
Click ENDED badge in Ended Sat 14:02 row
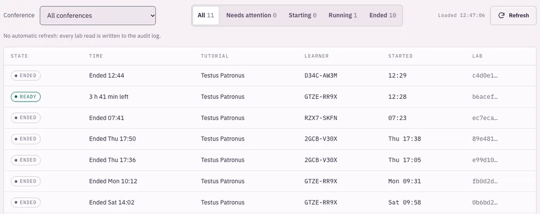25,203
